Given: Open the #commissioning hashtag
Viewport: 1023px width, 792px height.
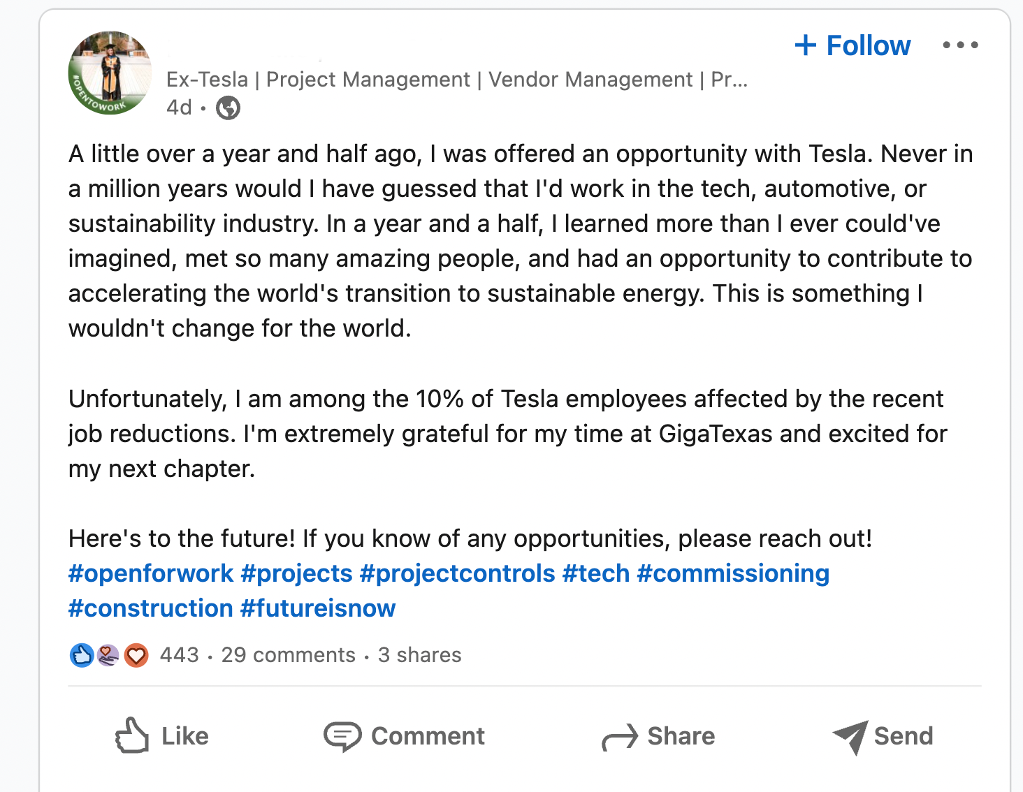Looking at the screenshot, I should [x=733, y=573].
